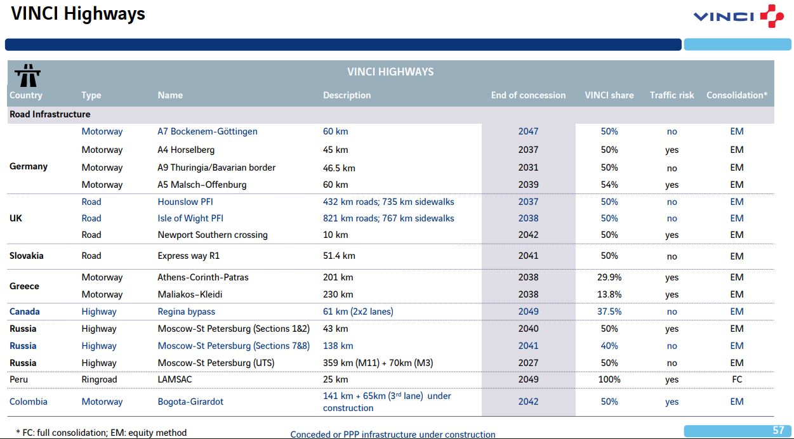Click the Description column header
Image resolution: width=794 pixels, height=439 pixels.
347,95
